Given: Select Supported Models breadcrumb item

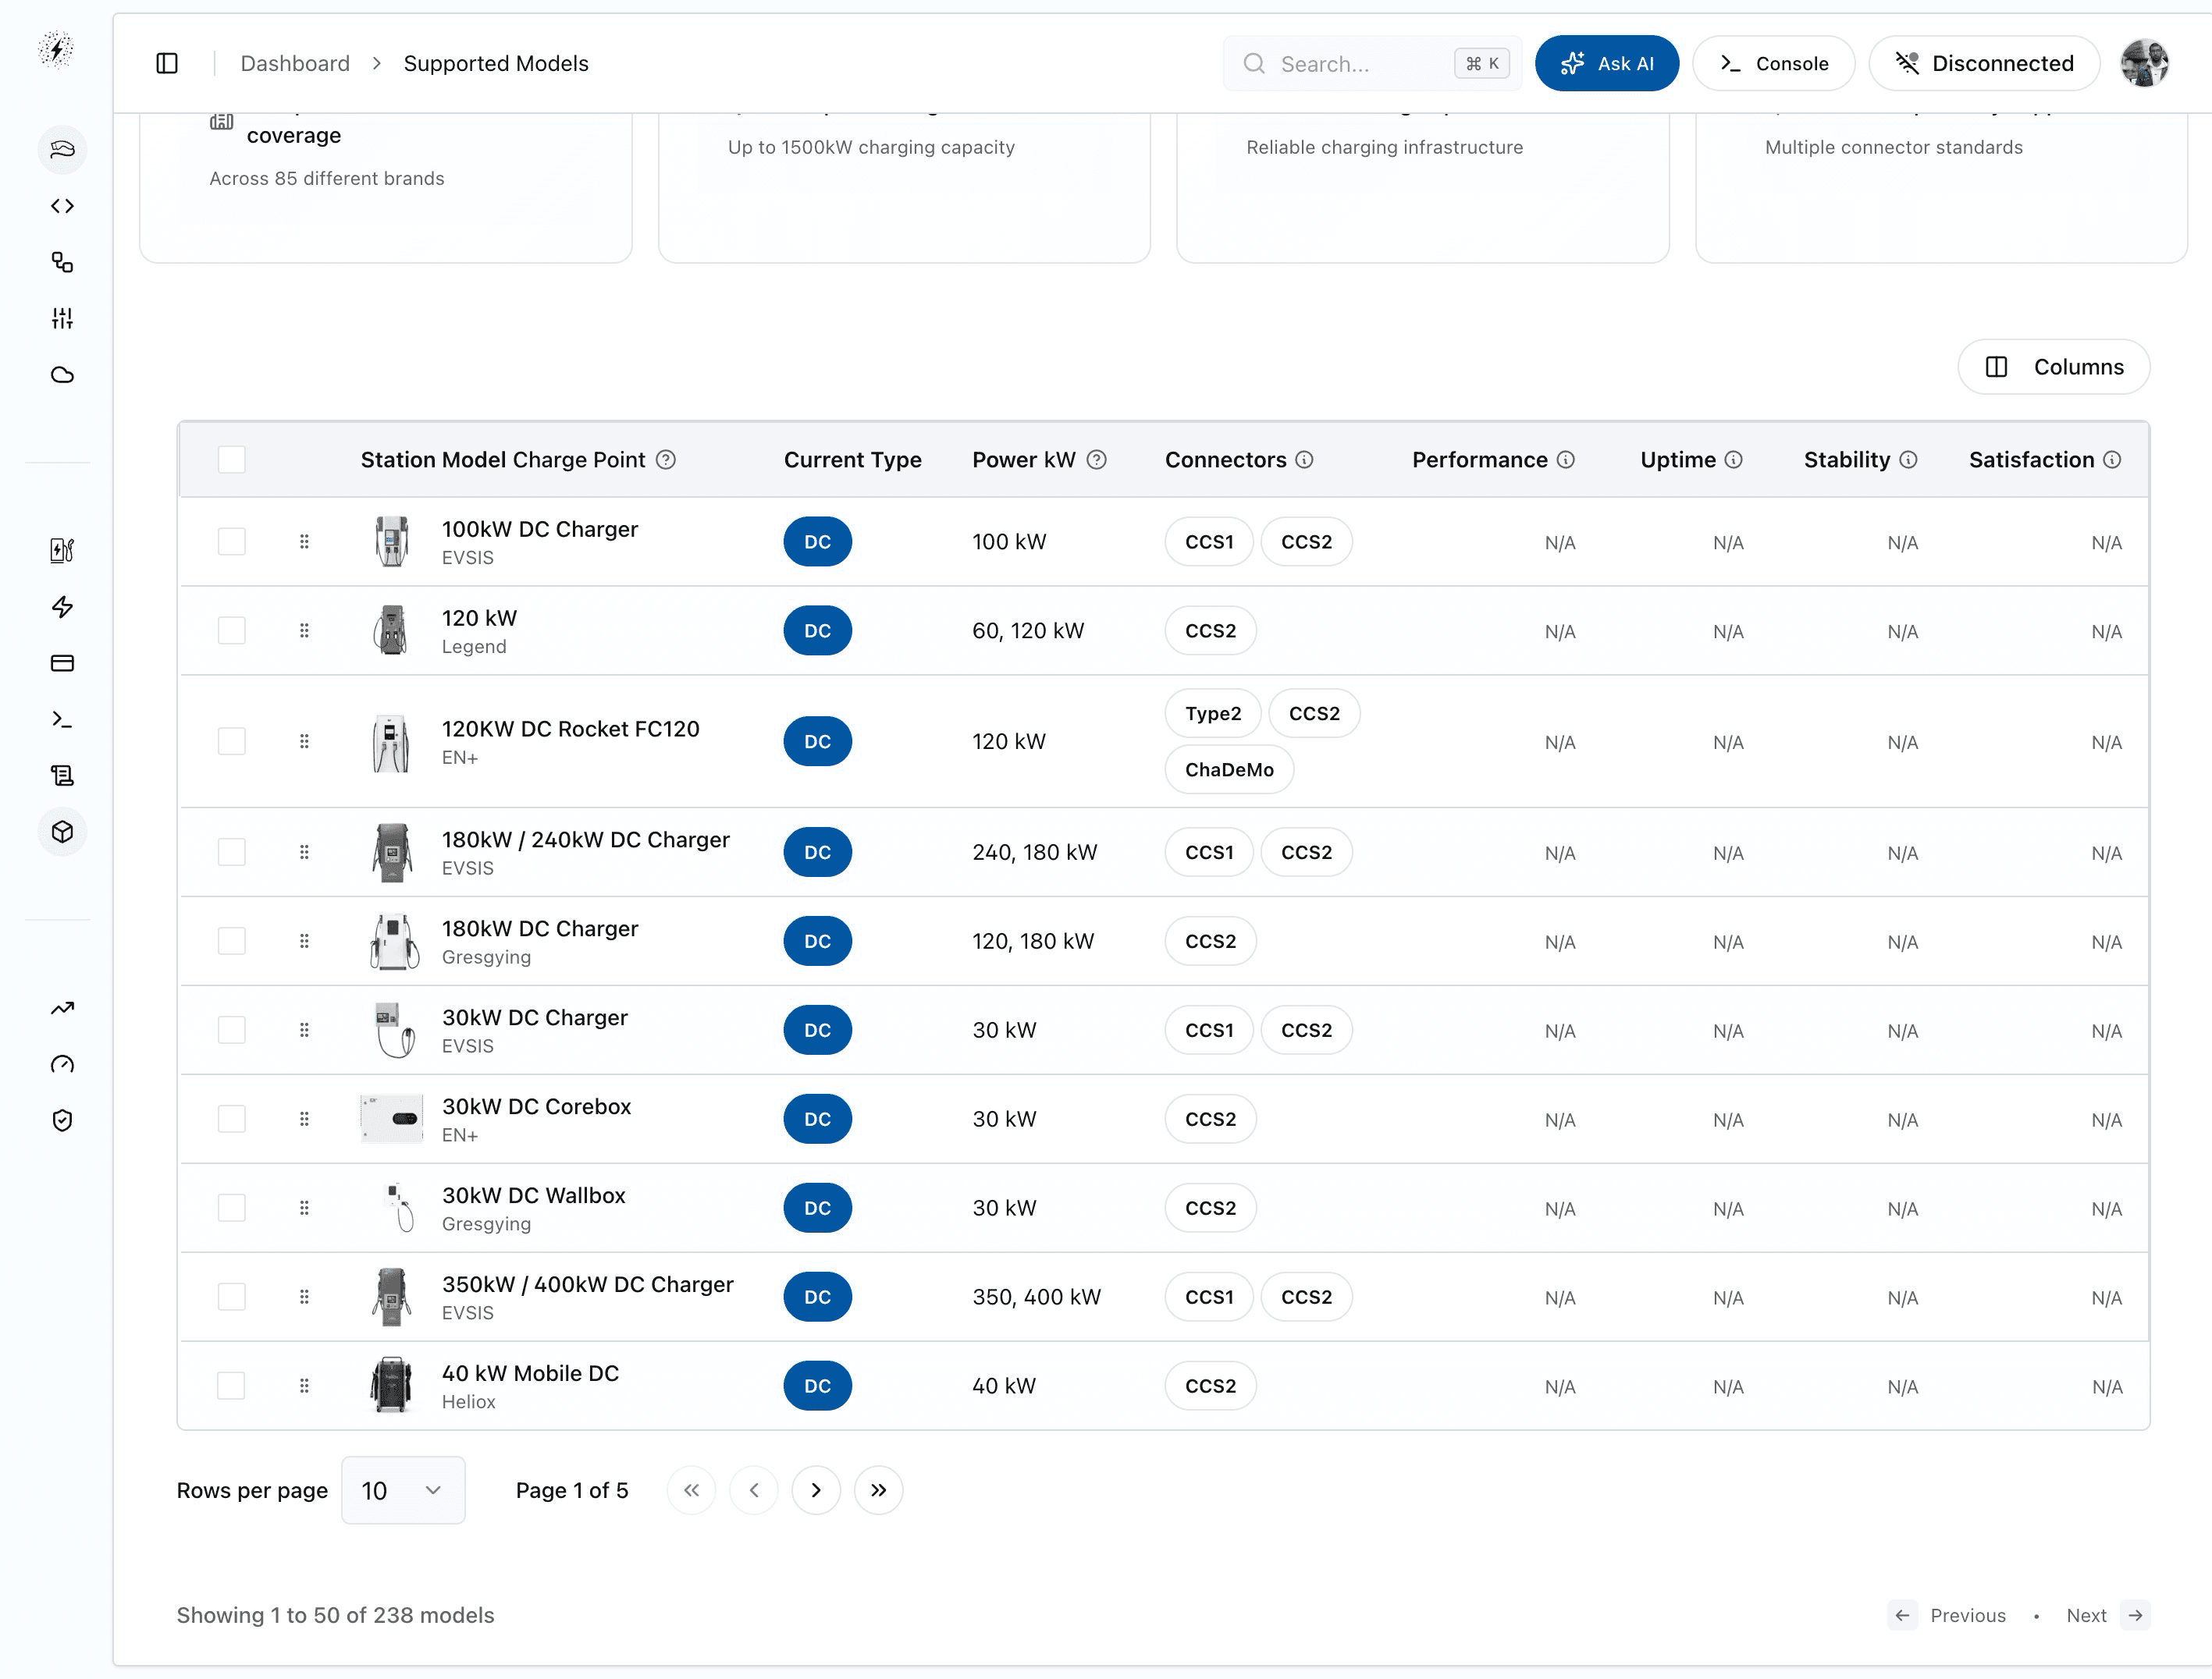Looking at the screenshot, I should point(496,62).
